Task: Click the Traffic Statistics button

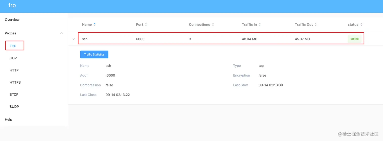Action: [94, 54]
